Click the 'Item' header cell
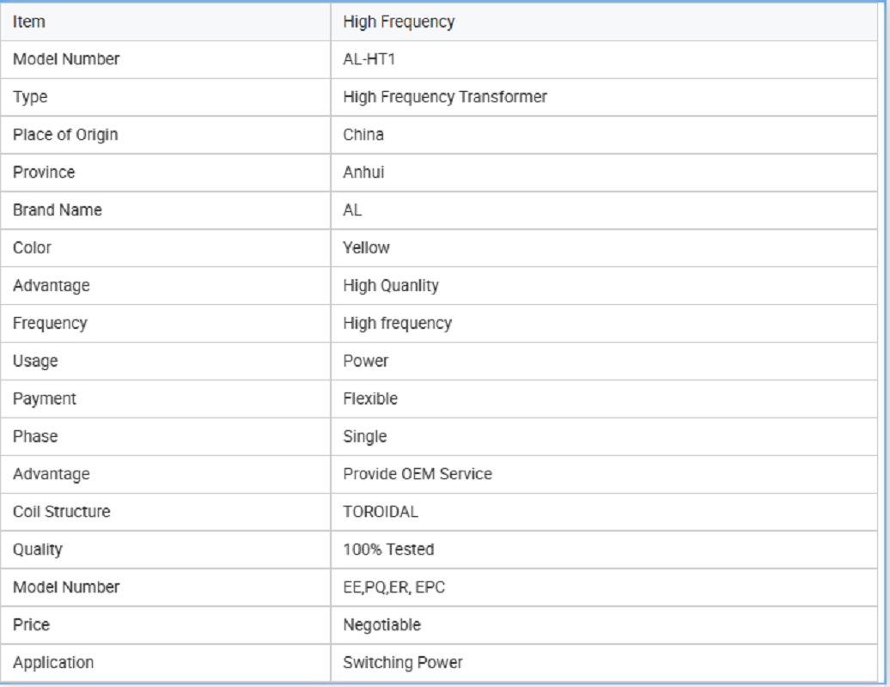Image resolution: width=890 pixels, height=687 pixels. [29, 22]
